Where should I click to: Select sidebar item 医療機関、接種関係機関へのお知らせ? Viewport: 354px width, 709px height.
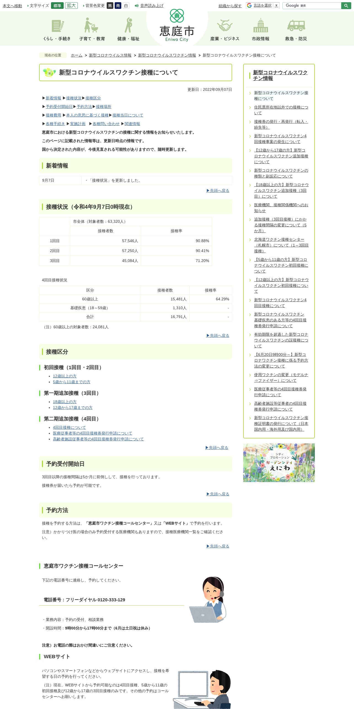pos(281,208)
